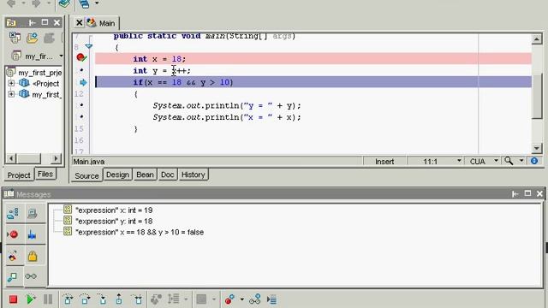
Task: Click the red add breakpoint icon in debug toolbar
Action: (x=229, y=299)
